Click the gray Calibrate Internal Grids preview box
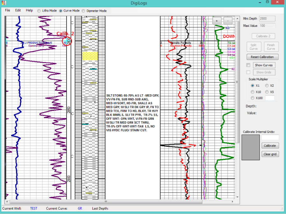286x214 pixels. (250, 147)
